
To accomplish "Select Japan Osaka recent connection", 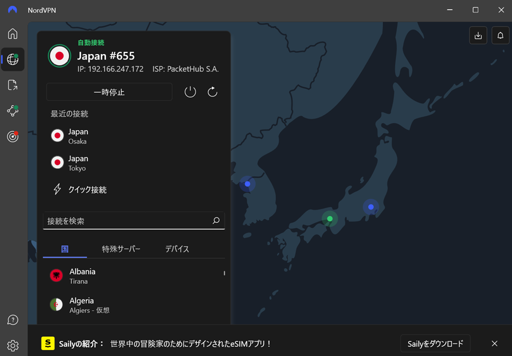I will [x=134, y=136].
